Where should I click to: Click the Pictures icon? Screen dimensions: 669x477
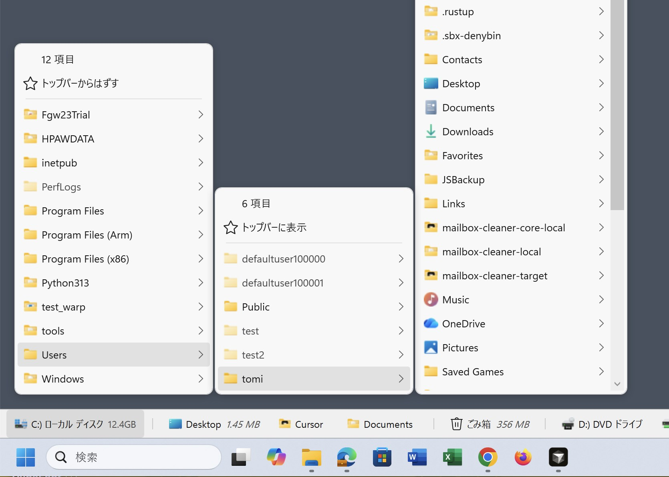(x=431, y=347)
